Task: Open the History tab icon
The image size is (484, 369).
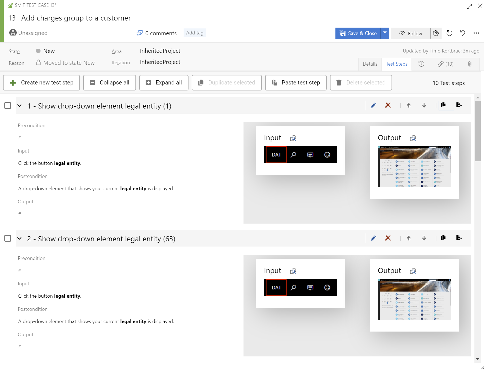Action: pyautogui.click(x=421, y=64)
